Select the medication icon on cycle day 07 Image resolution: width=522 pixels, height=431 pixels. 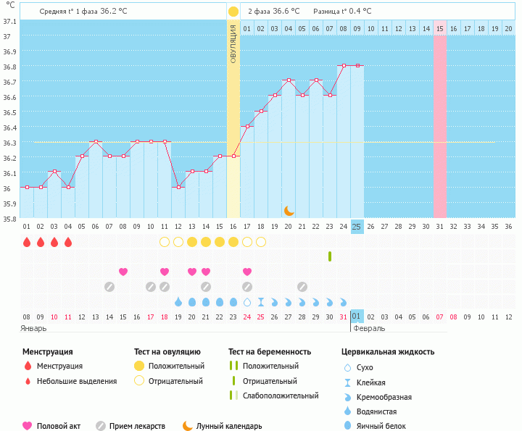pos(109,286)
